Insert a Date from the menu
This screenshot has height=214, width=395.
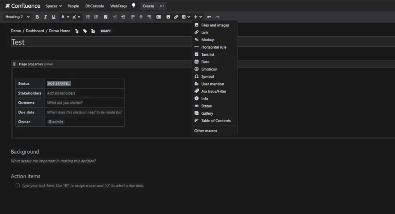click(x=215, y=62)
